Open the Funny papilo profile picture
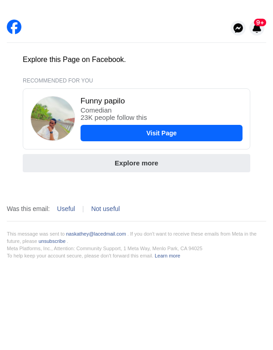273x350 pixels. pyautogui.click(x=53, y=118)
